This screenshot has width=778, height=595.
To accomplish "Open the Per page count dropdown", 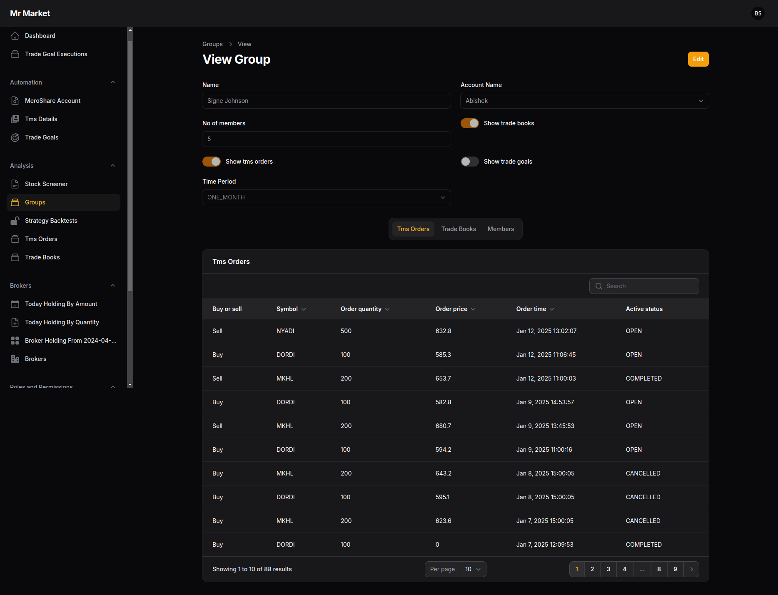I will pos(473,569).
